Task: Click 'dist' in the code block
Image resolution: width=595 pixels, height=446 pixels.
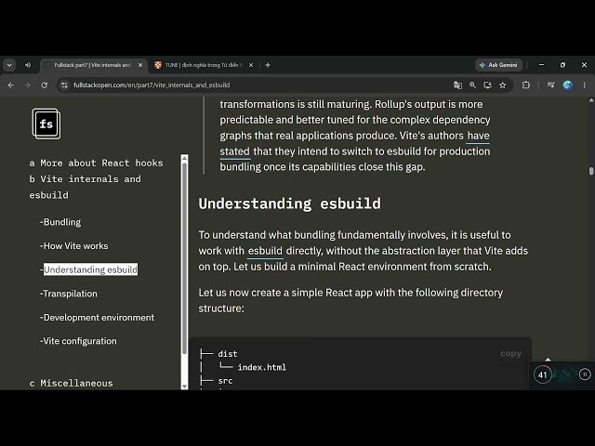Action: click(228, 354)
